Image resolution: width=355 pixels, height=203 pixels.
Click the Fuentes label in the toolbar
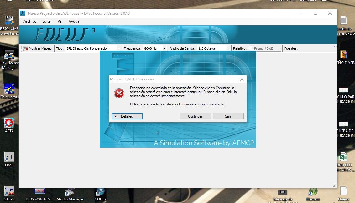click(291, 48)
